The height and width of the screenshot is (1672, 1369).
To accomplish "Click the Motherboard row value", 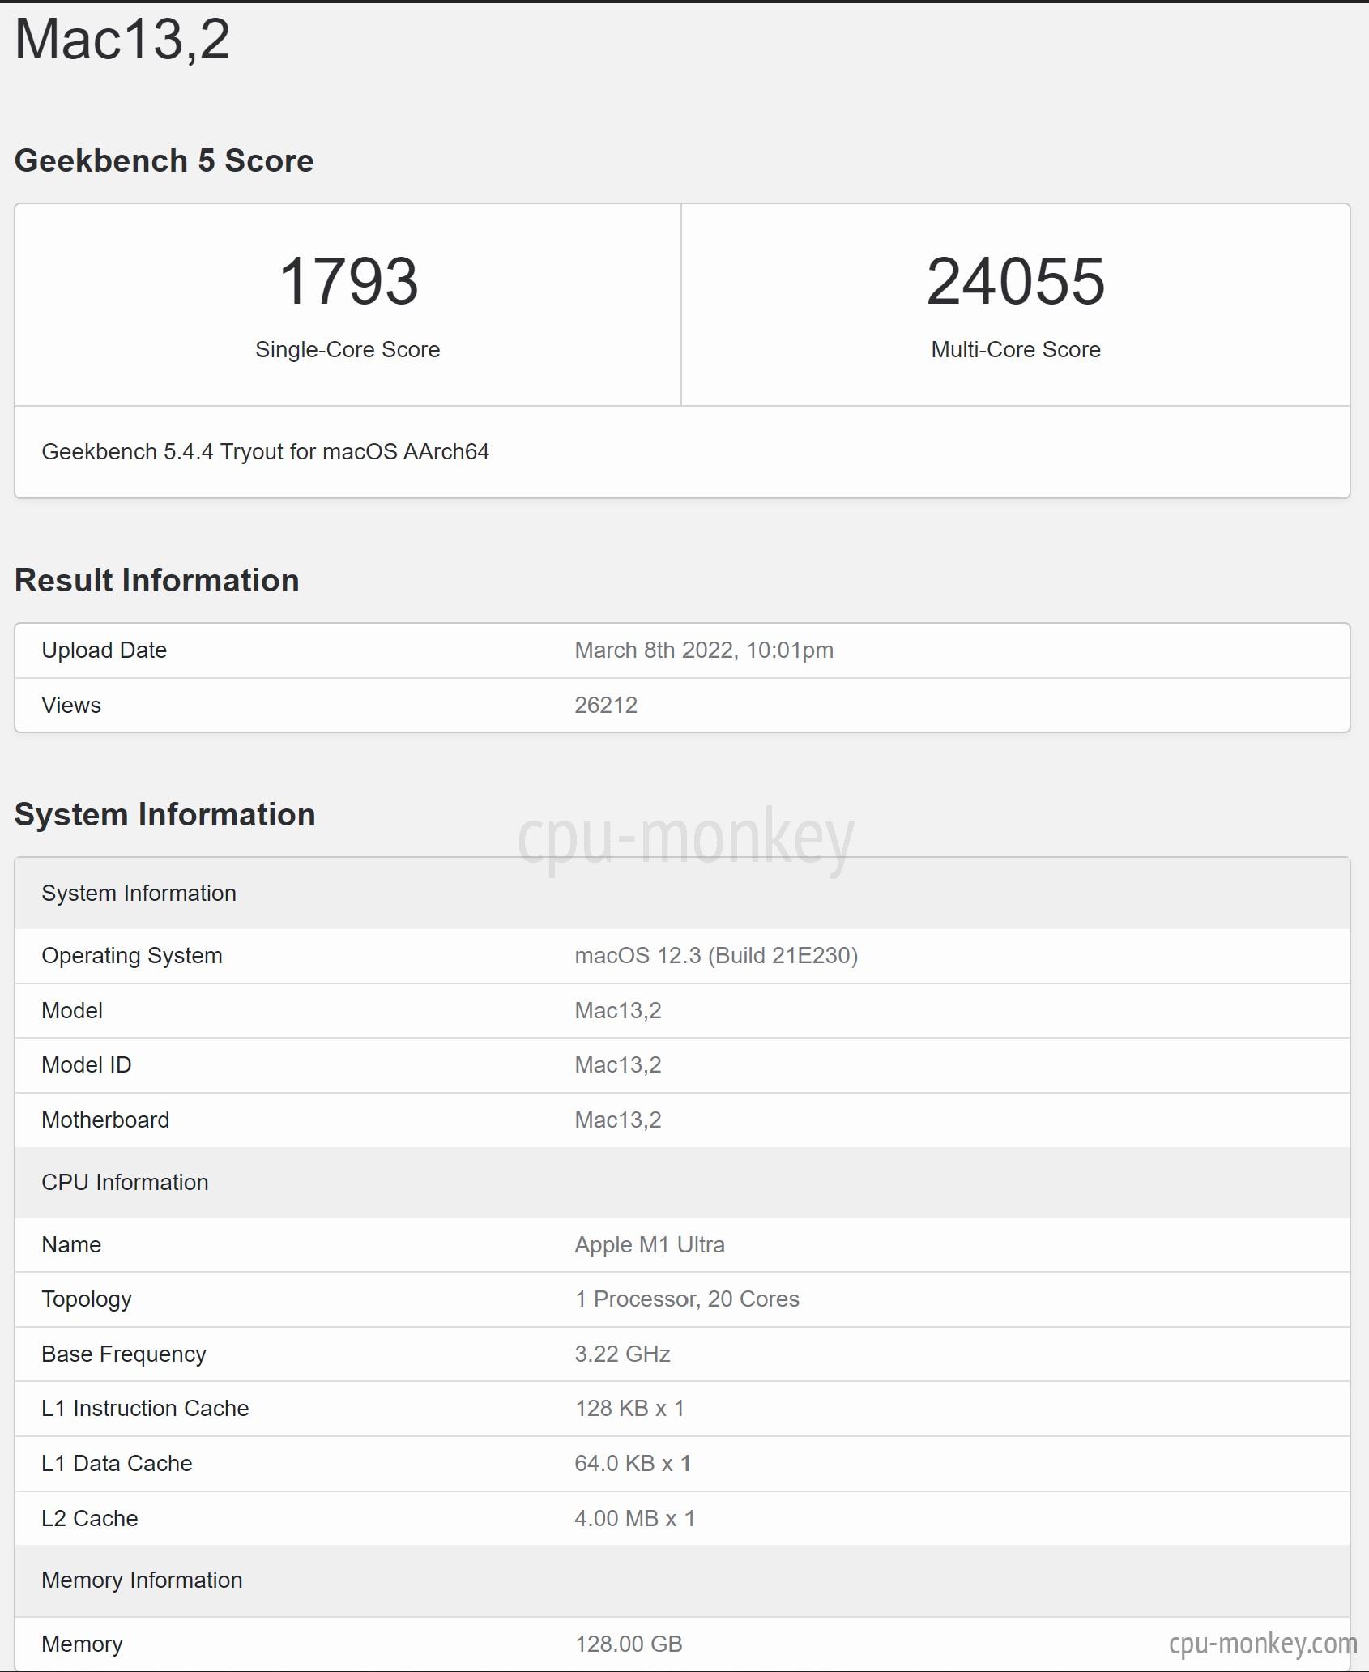I will pyautogui.click(x=618, y=1120).
